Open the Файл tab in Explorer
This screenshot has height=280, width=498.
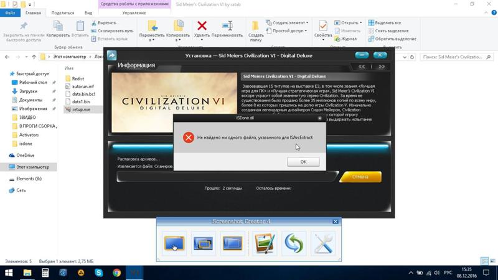pos(10,13)
